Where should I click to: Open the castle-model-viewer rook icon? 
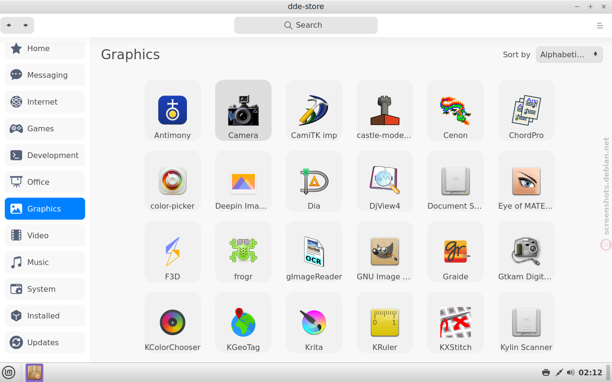(x=385, y=110)
